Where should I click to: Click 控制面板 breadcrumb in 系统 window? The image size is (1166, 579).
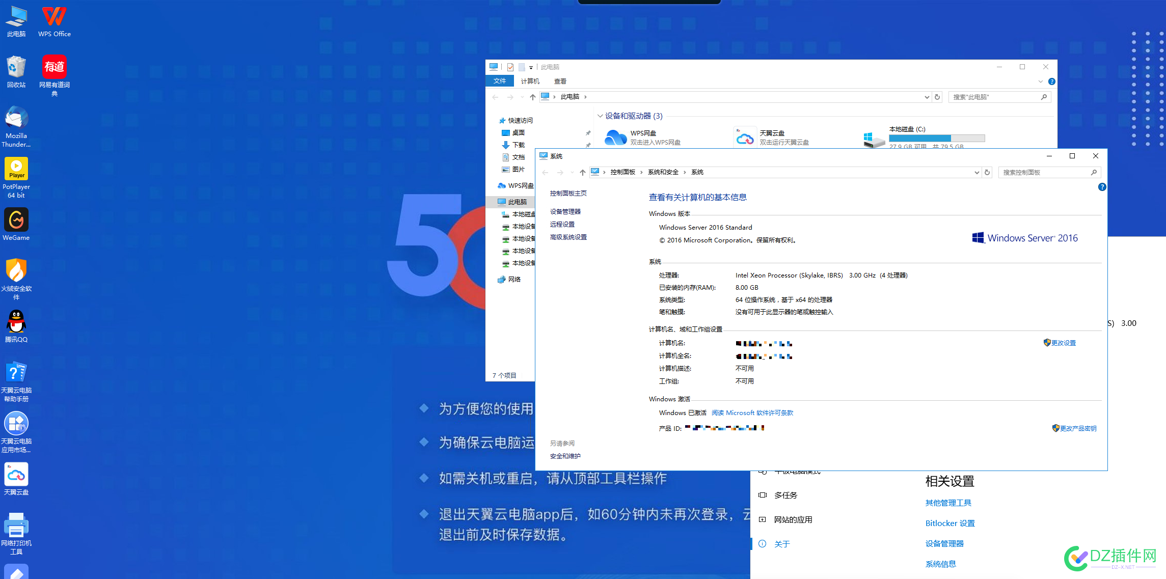[x=622, y=173]
